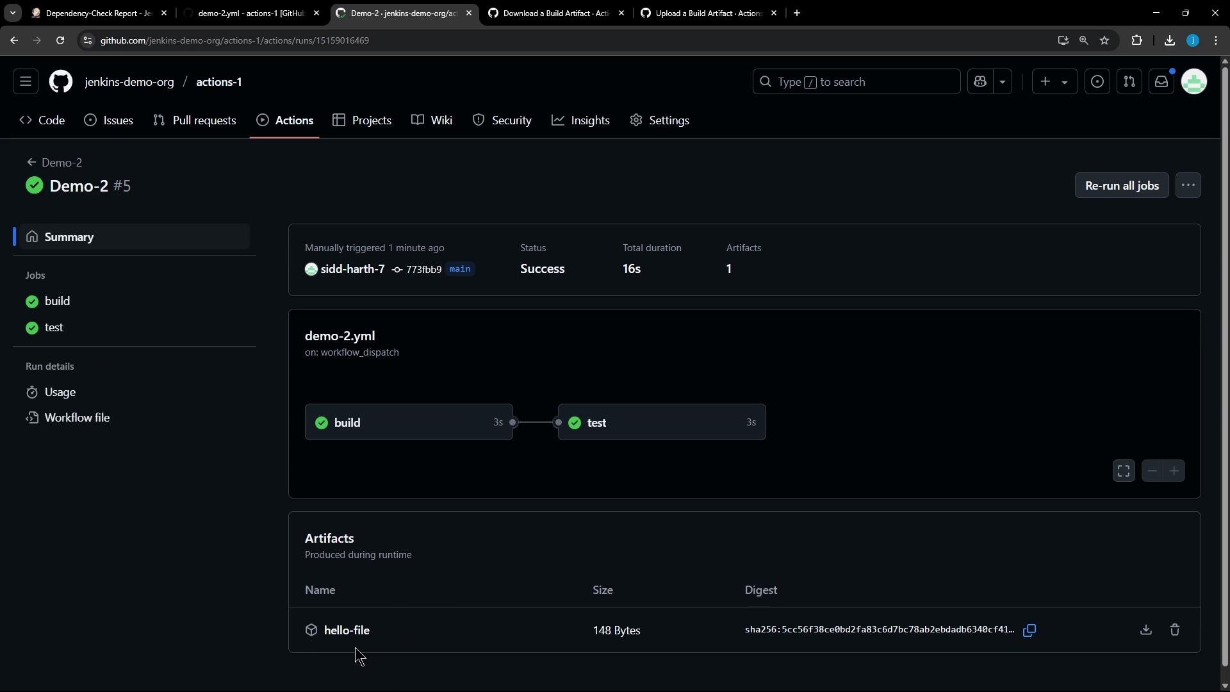Viewport: 1230px width, 692px height.
Task: Click the install app icon in address bar
Action: pos(1063,40)
